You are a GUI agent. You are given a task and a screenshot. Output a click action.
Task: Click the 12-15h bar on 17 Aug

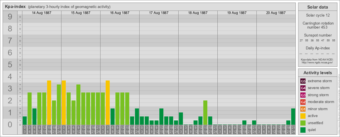click(x=161, y=116)
